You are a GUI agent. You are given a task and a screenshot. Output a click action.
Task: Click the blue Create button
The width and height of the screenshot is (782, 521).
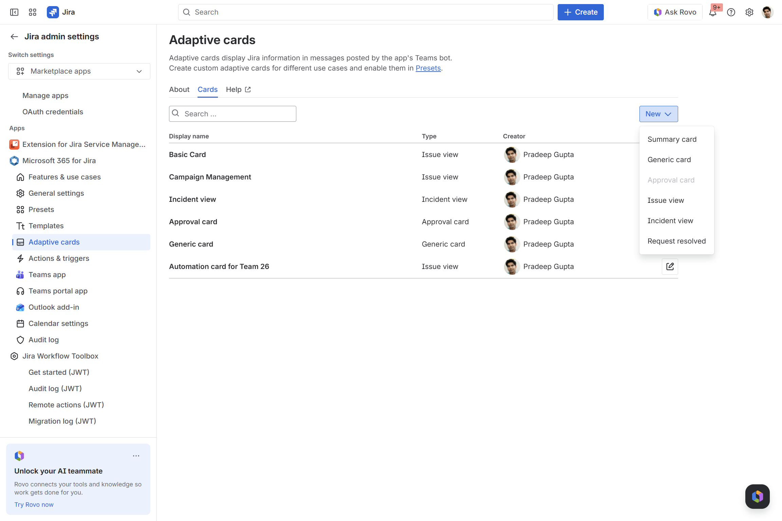click(x=581, y=12)
